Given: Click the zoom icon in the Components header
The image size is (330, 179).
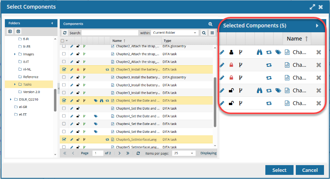Looking at the screenshot, I should pyautogui.click(x=210, y=24).
